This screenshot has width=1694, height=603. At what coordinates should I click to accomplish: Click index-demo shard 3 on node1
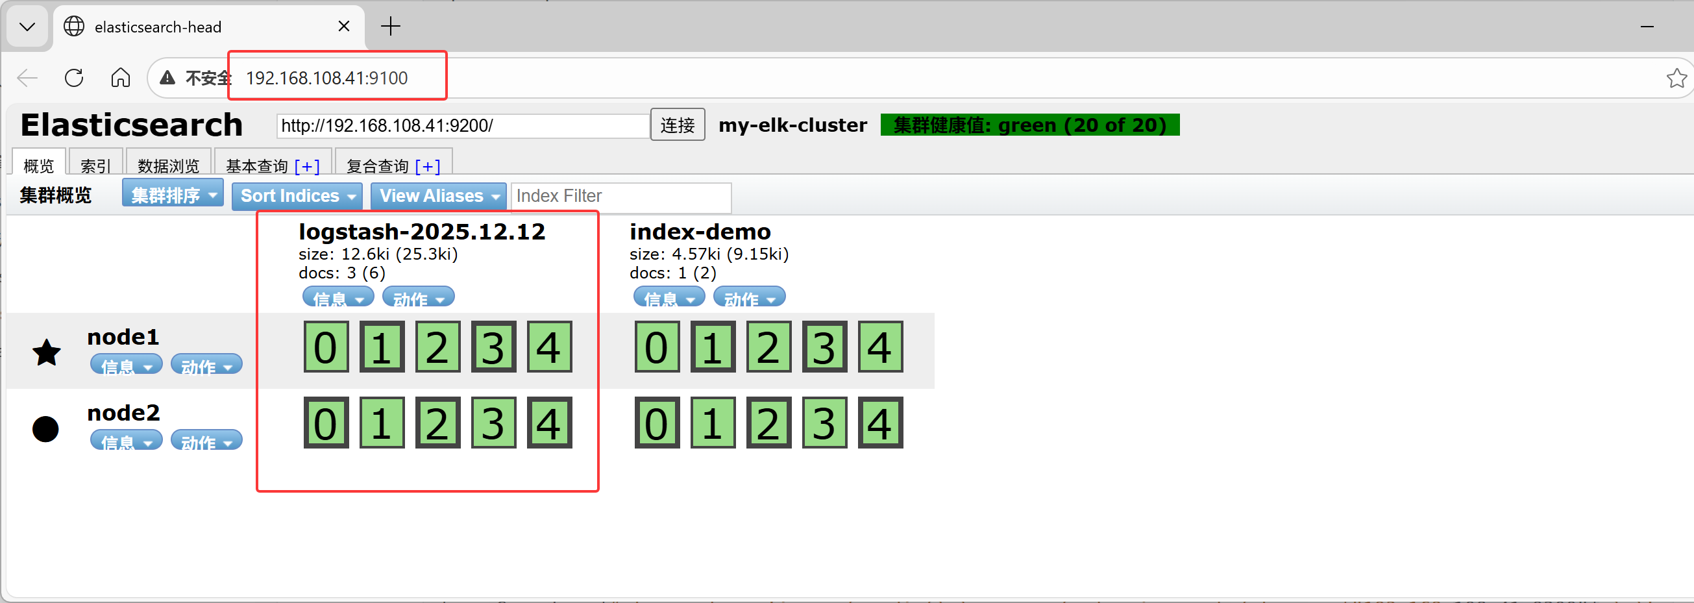[x=825, y=347]
